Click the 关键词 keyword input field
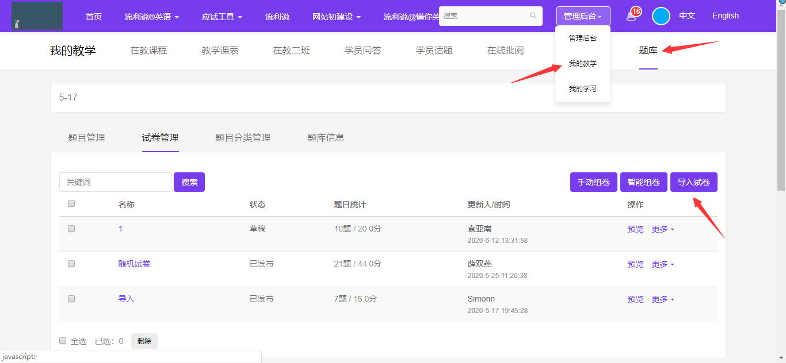Image resolution: width=786 pixels, height=363 pixels. (x=115, y=182)
